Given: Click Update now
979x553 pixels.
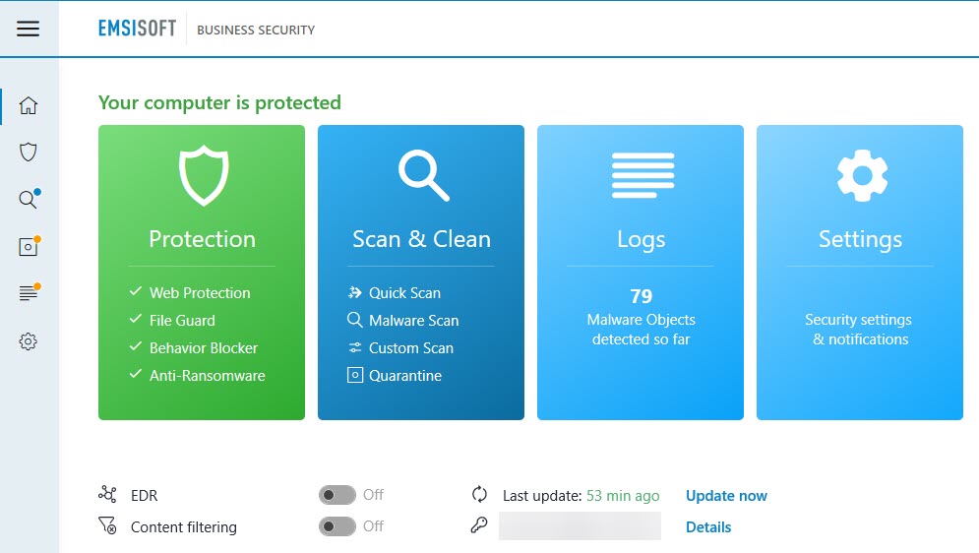Looking at the screenshot, I should pyautogui.click(x=726, y=496).
